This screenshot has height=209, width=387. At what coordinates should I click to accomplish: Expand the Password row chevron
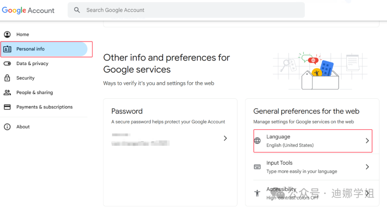tap(225, 138)
